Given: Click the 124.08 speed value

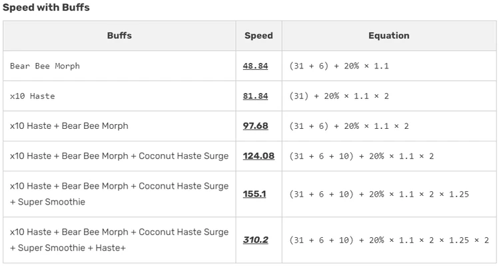Looking at the screenshot, I should [258, 156].
